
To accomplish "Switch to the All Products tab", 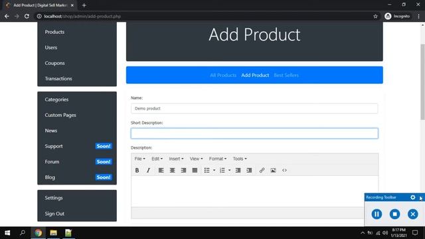I will click(x=223, y=75).
